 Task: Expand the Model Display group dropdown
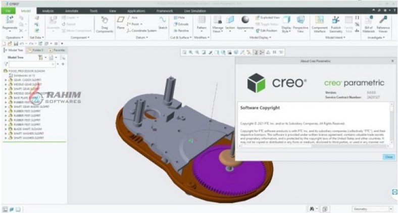260,37
